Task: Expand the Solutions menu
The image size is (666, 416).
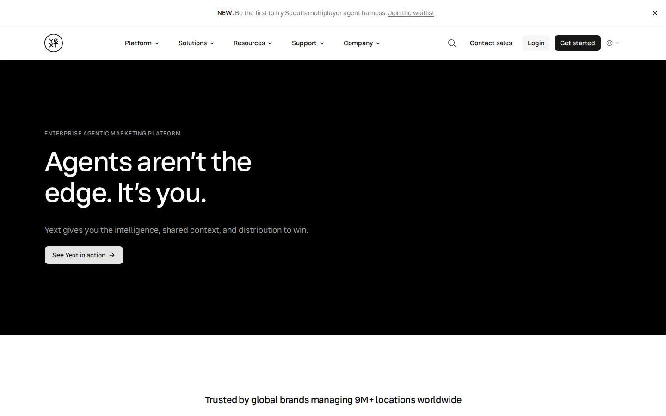Action: coord(196,43)
